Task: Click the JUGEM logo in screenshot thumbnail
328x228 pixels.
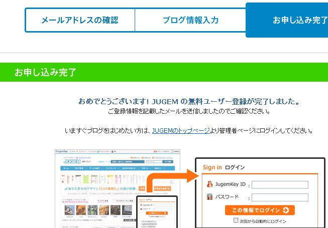Action: (x=72, y=161)
